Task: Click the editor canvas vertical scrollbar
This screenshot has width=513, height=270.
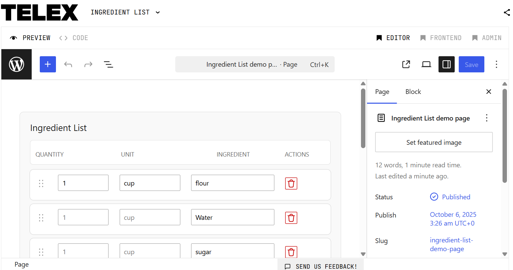Action: [x=363, y=118]
